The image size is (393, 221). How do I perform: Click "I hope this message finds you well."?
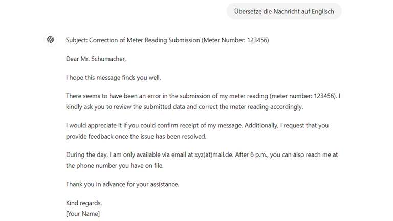[120, 78]
